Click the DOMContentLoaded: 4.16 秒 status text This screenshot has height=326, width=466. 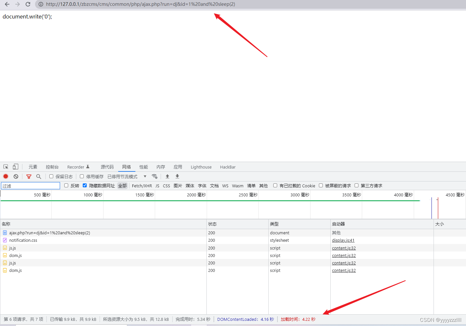(246, 319)
